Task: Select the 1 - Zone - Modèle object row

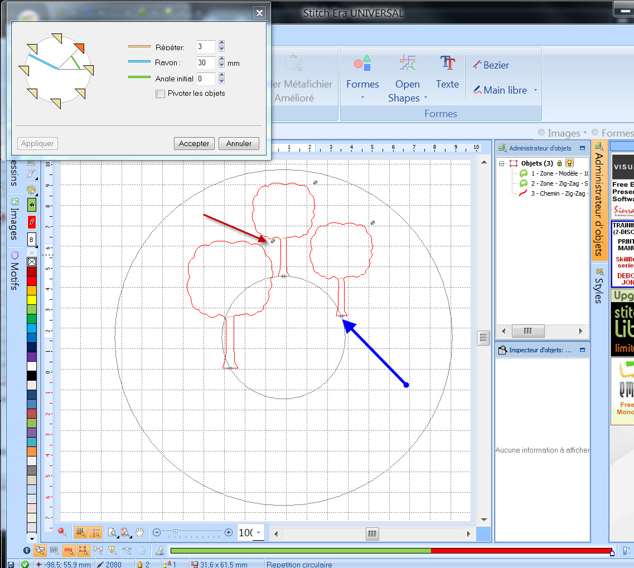Action: click(554, 173)
